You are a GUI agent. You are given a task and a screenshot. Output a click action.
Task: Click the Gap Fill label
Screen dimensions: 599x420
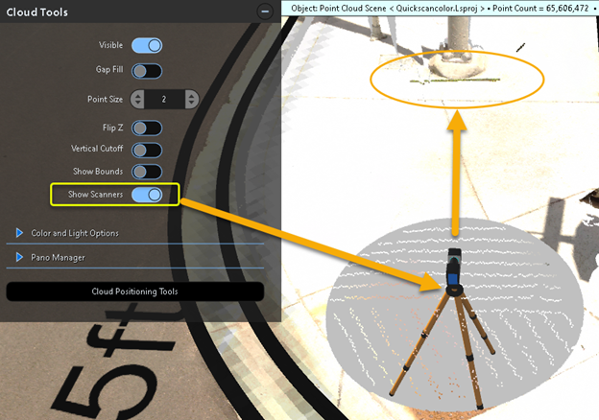tap(109, 69)
